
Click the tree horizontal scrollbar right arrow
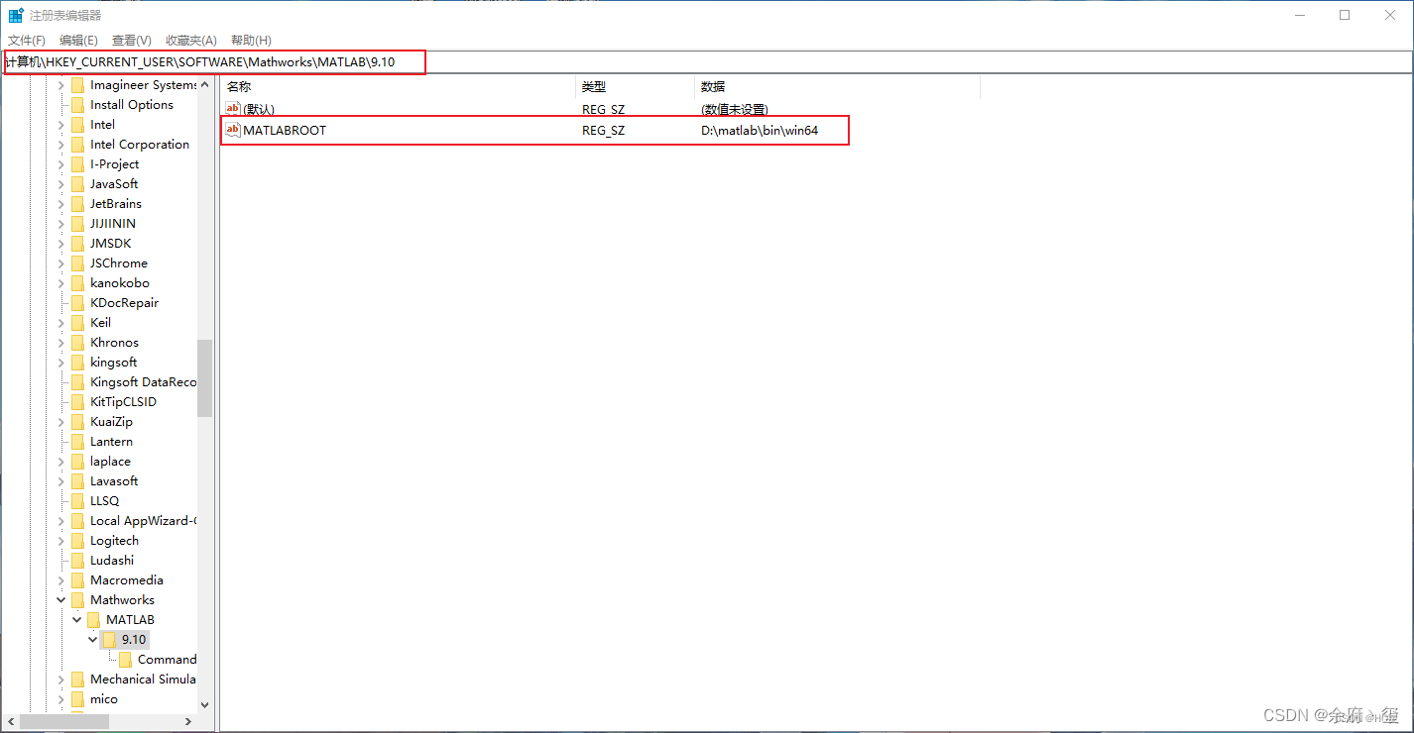(x=189, y=721)
